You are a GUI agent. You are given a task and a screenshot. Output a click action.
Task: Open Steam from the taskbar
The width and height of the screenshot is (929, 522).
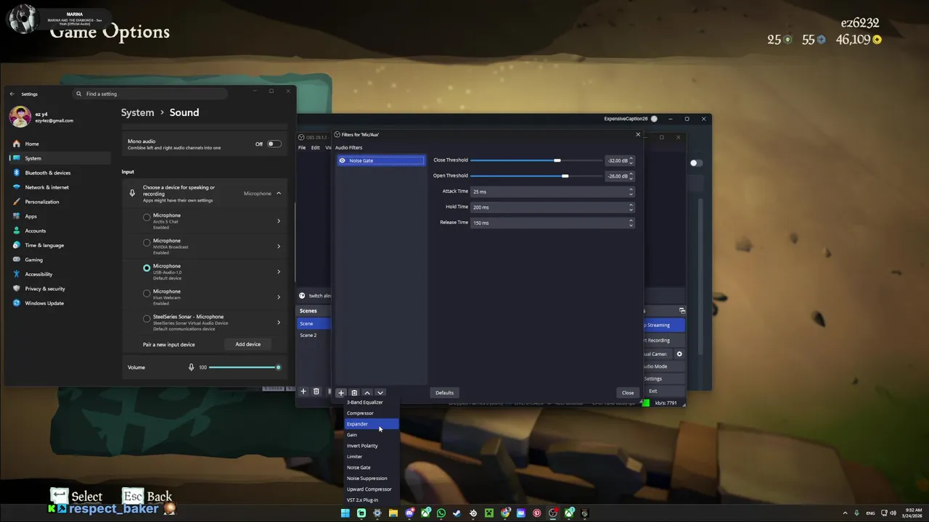coord(457,513)
